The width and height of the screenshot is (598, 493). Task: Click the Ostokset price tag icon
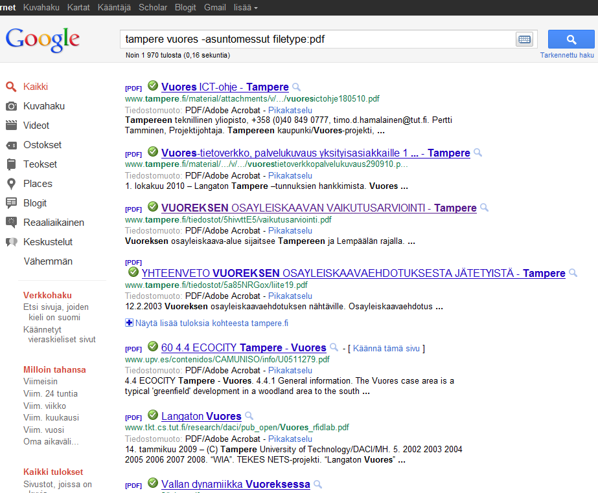pyautogui.click(x=11, y=145)
